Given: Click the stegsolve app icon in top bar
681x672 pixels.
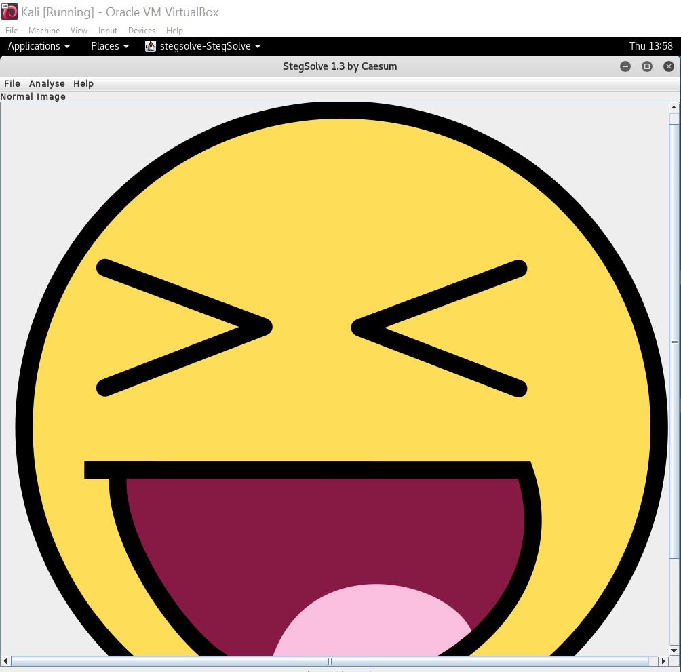Looking at the screenshot, I should (x=151, y=46).
